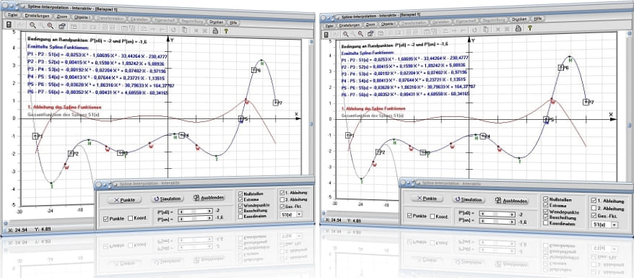The image size is (634, 278).
Task: Uncheck Beschriftung in right control panel
Action: pyautogui.click(x=546, y=217)
